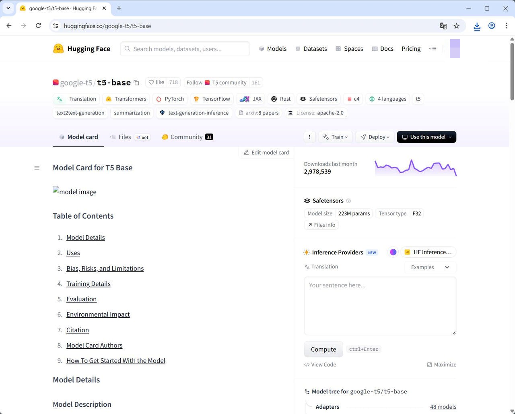
Task: Click the arxiv 8 papers tag
Action: click(258, 113)
